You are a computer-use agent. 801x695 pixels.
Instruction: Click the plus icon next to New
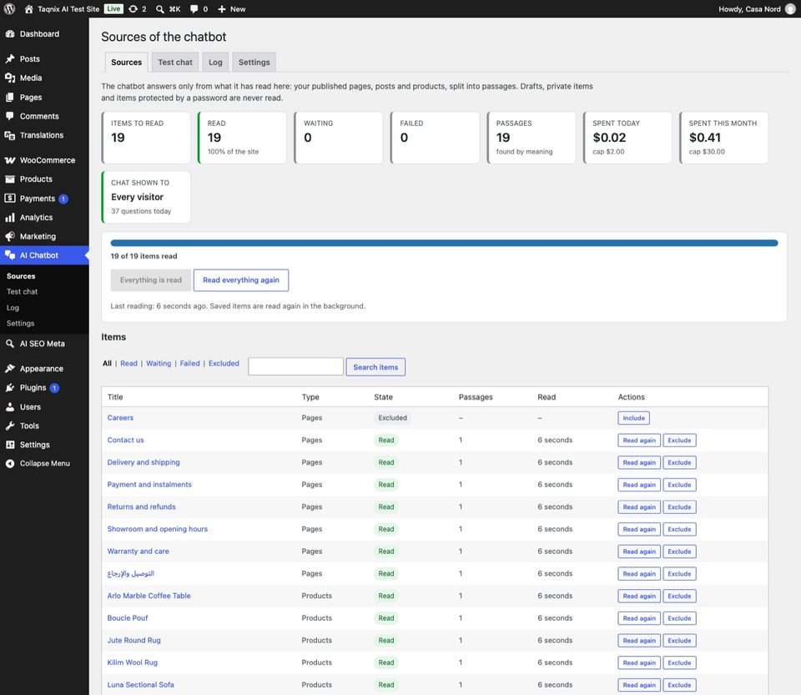(x=222, y=8)
